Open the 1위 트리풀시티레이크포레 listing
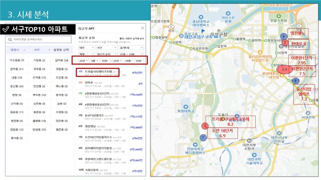Image resolution: width=321 pixels, height=180 pixels. click(98, 72)
